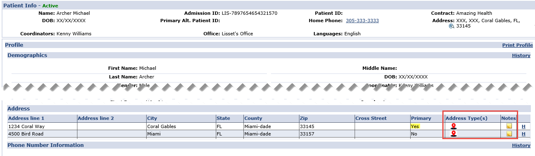Open the H history link for Bird Road row
Image resolution: width=535 pixels, height=156 pixels.
(523, 134)
